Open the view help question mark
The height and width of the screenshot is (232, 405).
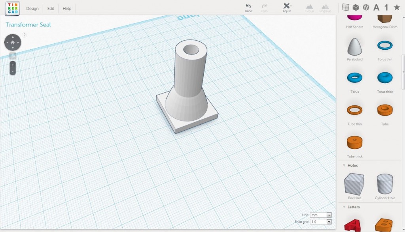click(x=25, y=35)
